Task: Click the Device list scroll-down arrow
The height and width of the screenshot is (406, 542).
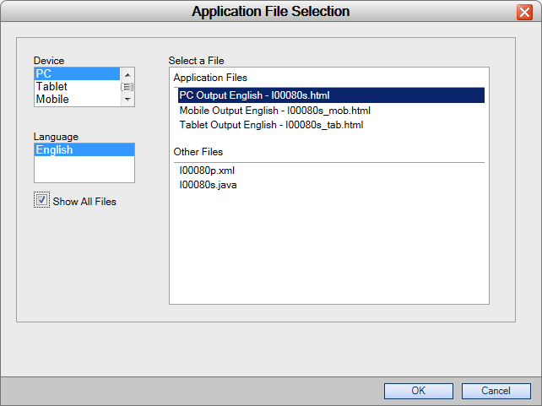Action: (x=127, y=99)
